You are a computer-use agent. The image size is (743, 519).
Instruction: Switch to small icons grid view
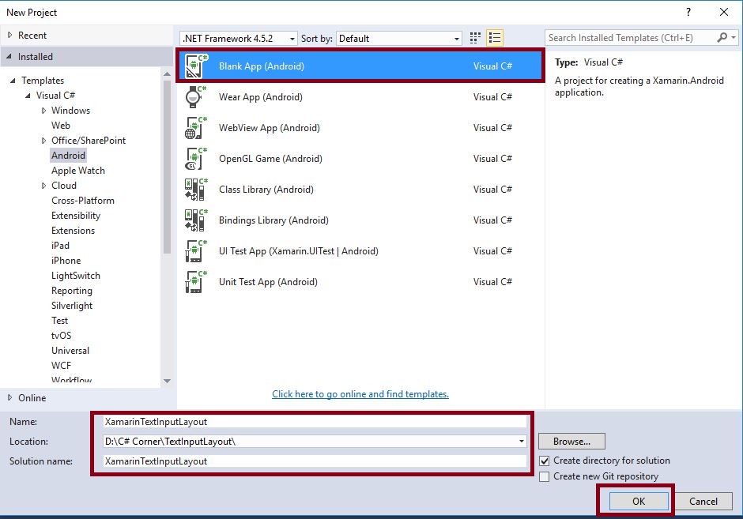[475, 38]
